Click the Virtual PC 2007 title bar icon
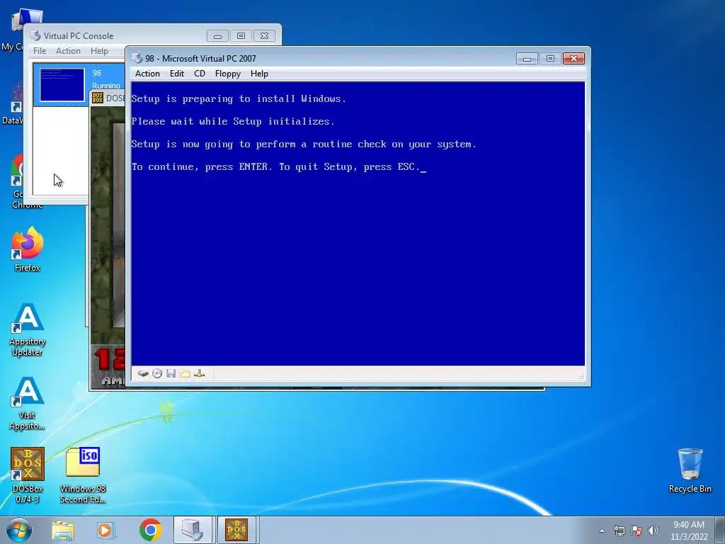The image size is (725, 544). pyautogui.click(x=137, y=58)
